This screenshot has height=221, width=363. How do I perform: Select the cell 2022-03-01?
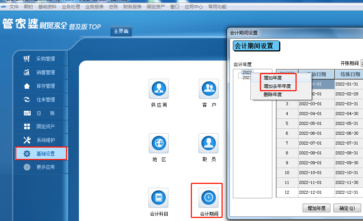316,104
